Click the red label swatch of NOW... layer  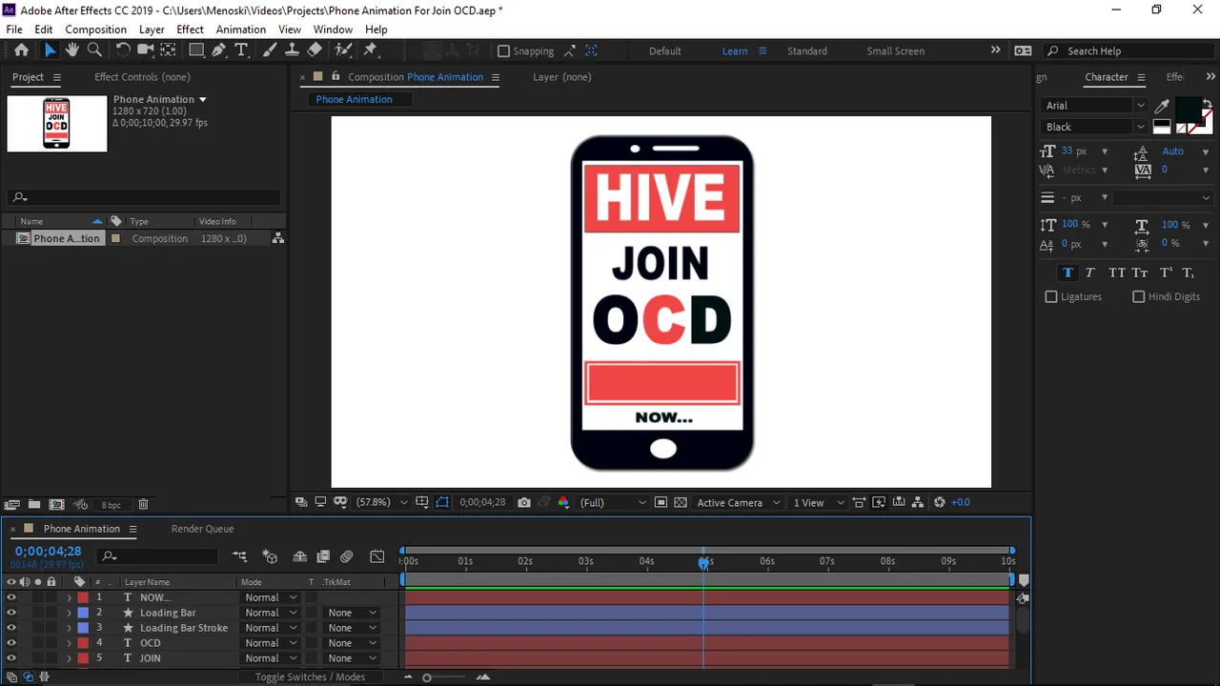(83, 597)
